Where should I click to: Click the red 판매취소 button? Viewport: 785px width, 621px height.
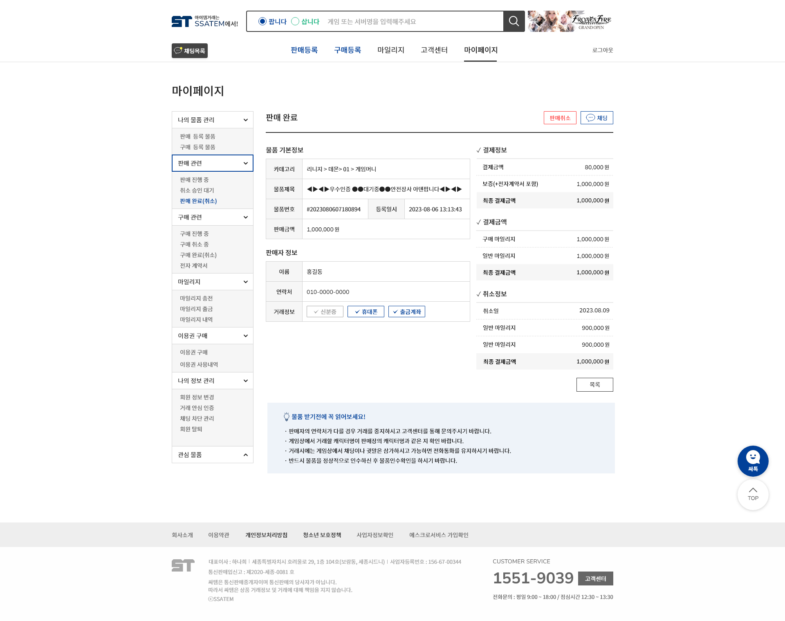(560, 118)
